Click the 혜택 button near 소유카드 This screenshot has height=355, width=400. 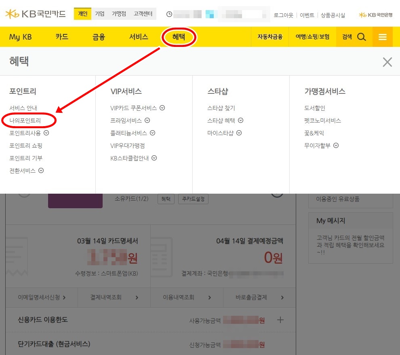click(166, 199)
